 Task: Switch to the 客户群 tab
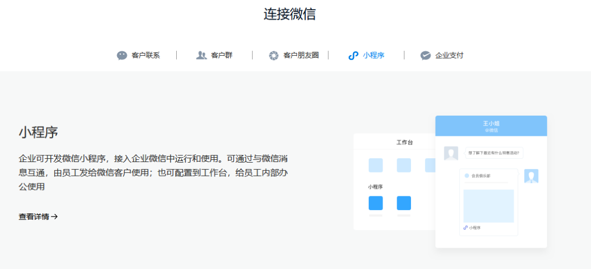click(215, 56)
